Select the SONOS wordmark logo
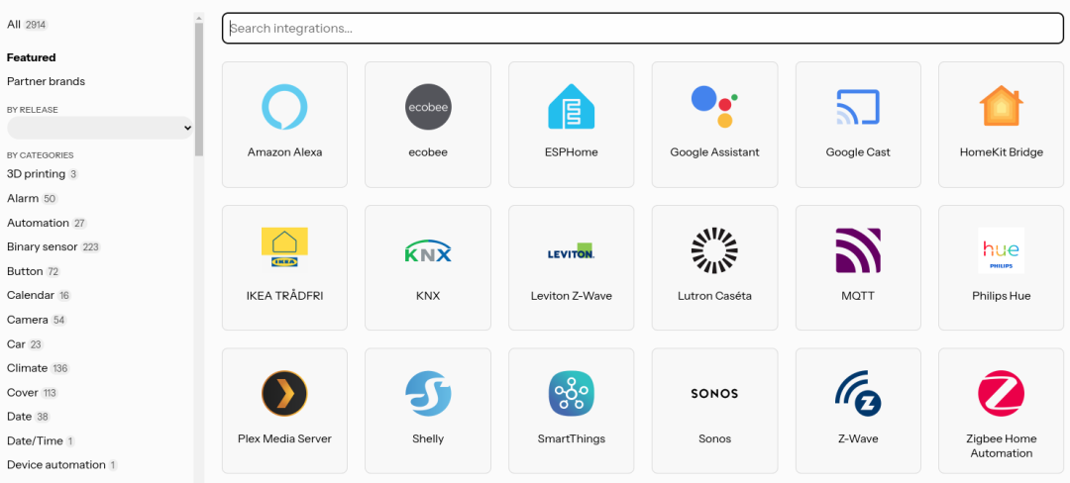 pyautogui.click(x=714, y=393)
